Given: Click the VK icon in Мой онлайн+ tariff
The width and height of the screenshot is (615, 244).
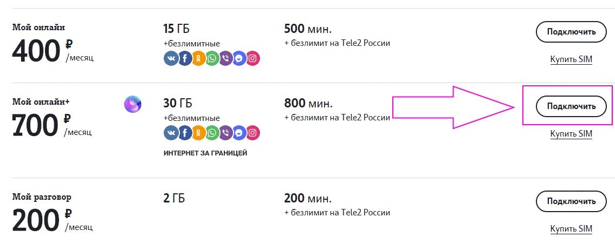Looking at the screenshot, I should coord(171,132).
